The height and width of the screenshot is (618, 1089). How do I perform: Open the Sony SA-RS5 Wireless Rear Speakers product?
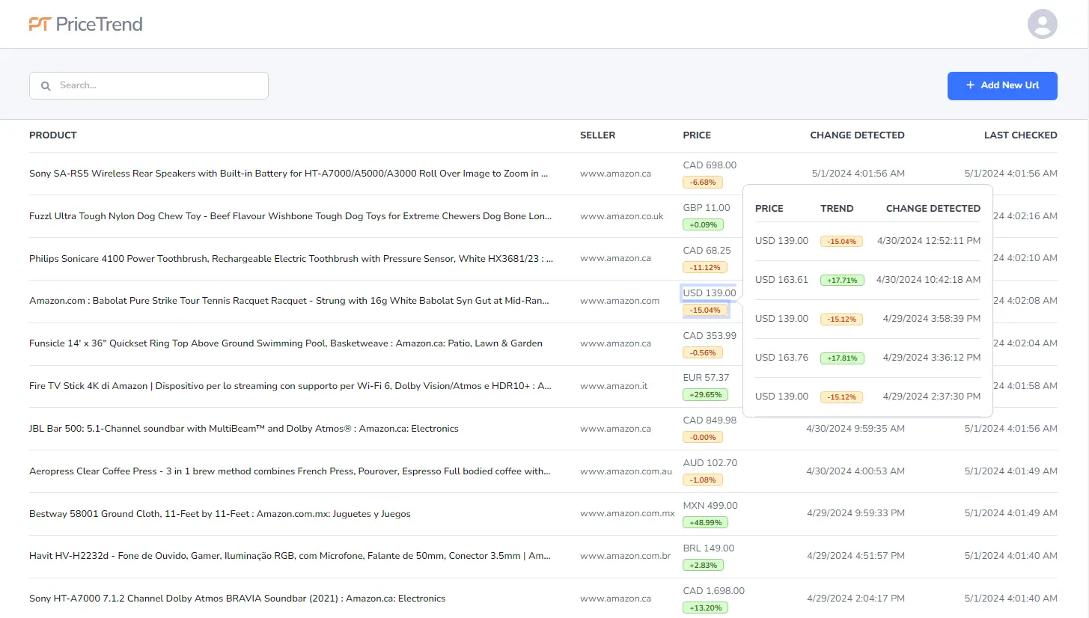click(289, 174)
